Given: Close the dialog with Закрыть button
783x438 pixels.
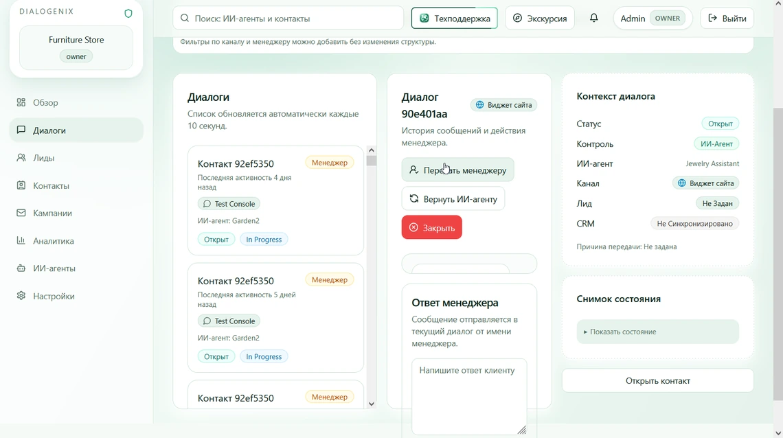Looking at the screenshot, I should point(431,227).
